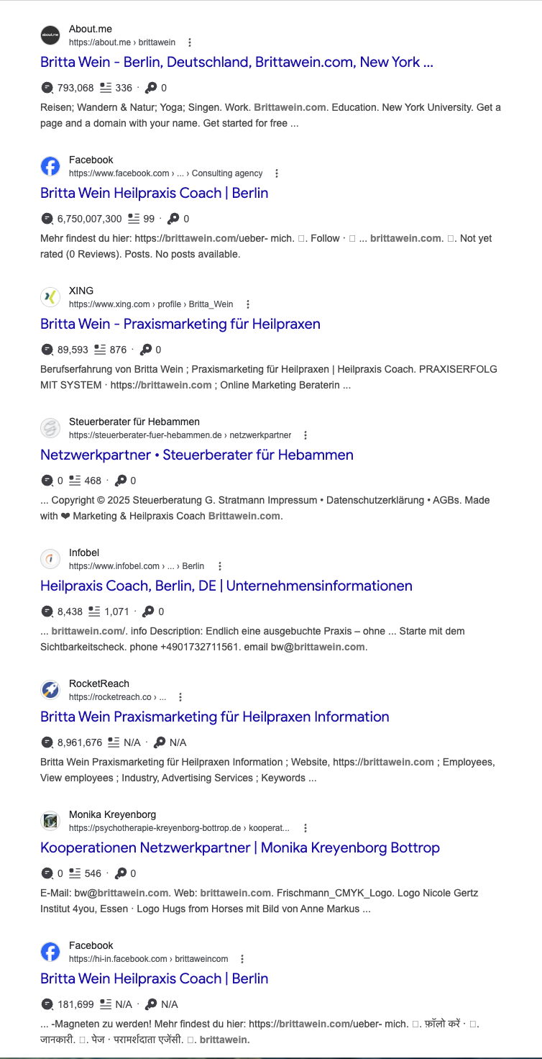The image size is (542, 1059).
Task: Click the speech-bubble icon beside 8,961,676
Action: pos(47,742)
